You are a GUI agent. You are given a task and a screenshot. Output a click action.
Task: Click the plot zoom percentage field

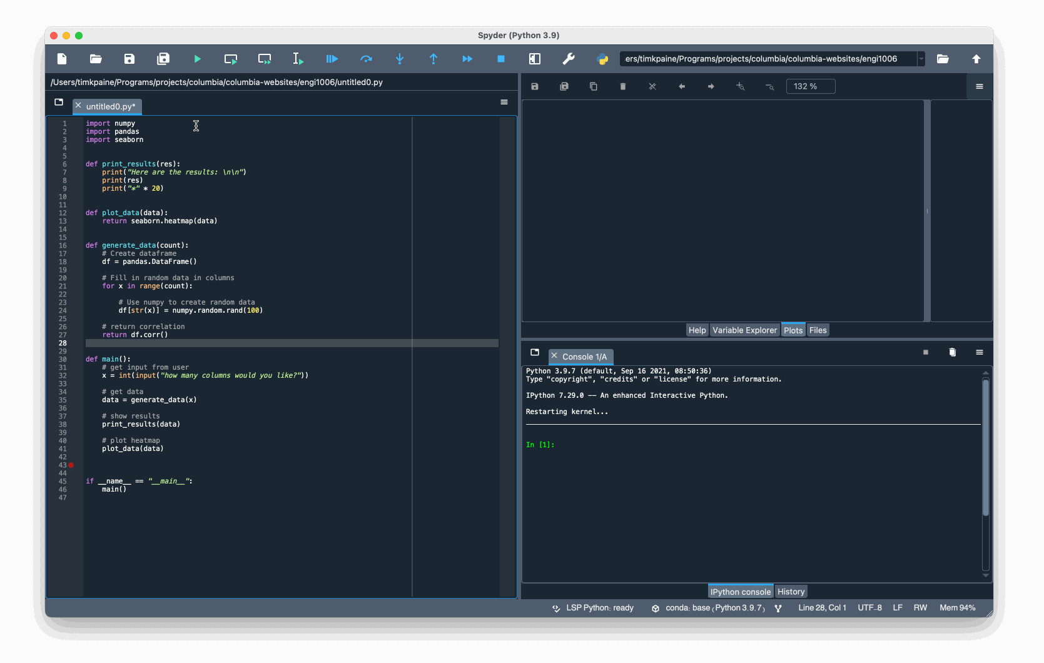click(x=811, y=86)
